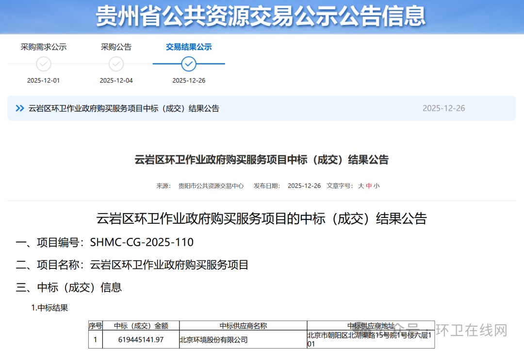
Task: Set article font size to 大
Action: [361, 186]
